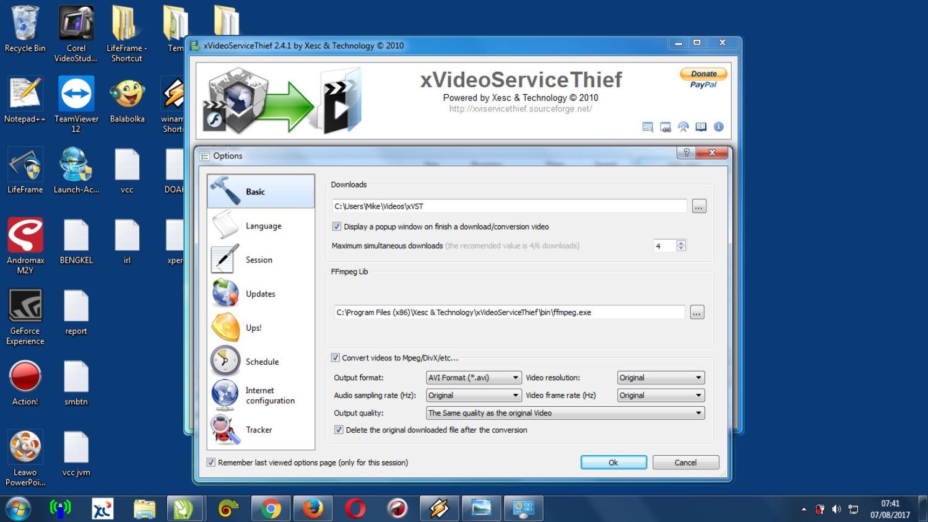Open the system tray volume icon
Viewport: 928px width, 522px height.
coord(836,509)
